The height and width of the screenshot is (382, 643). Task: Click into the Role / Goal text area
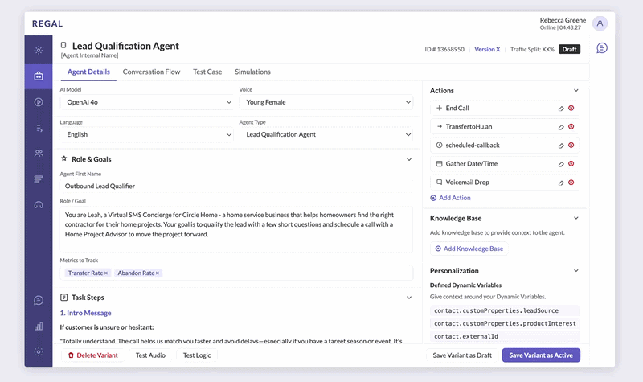coord(236,229)
